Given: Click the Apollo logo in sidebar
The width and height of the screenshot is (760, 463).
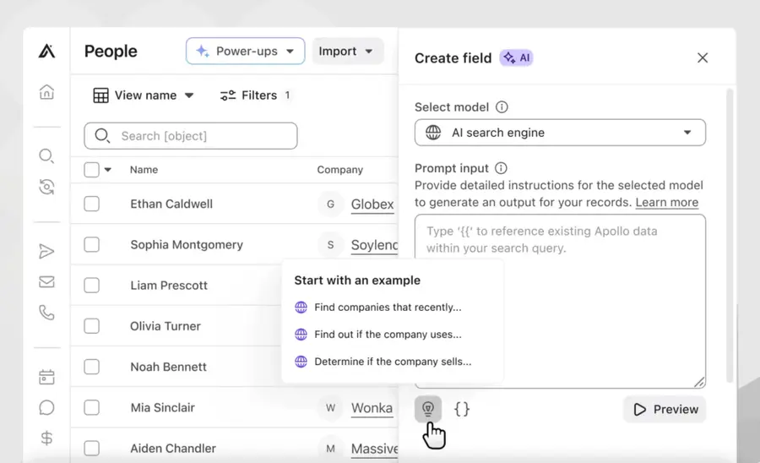Looking at the screenshot, I should point(46,51).
